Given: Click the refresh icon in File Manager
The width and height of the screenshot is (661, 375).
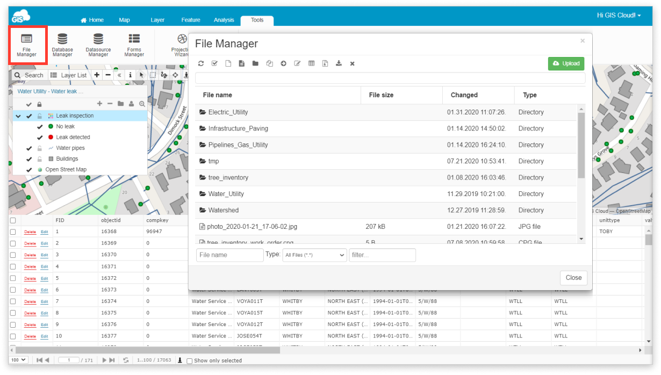Looking at the screenshot, I should (x=201, y=63).
